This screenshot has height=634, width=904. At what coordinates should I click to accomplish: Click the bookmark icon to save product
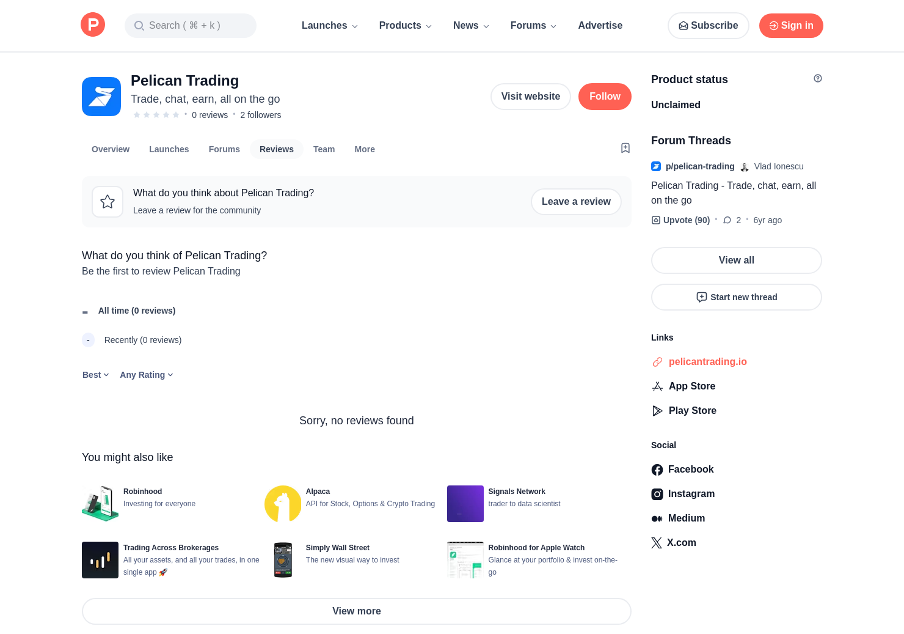point(625,148)
